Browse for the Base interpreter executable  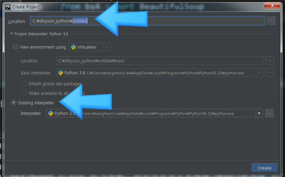pyautogui.click(x=269, y=73)
